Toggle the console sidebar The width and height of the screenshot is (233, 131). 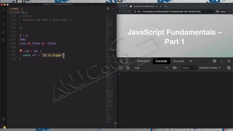(x=121, y=68)
